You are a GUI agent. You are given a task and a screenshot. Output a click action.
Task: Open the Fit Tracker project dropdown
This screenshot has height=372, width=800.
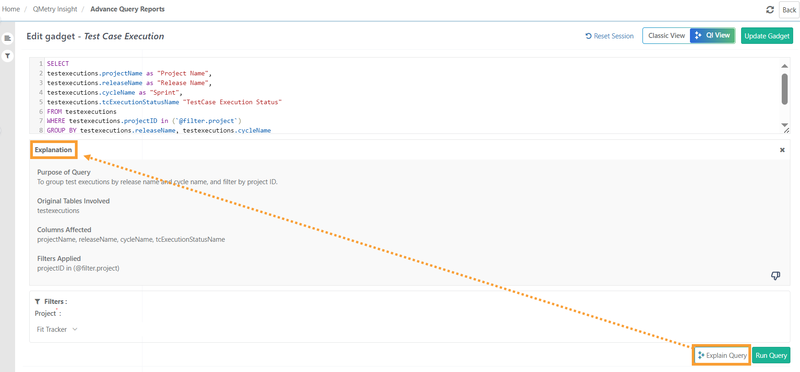(57, 329)
